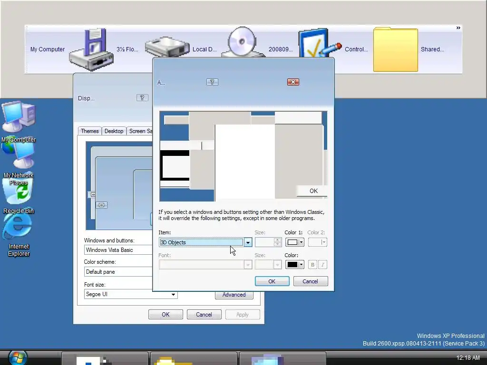487x365 pixels.
Task: Switch to the Themes tab
Action: coord(89,131)
